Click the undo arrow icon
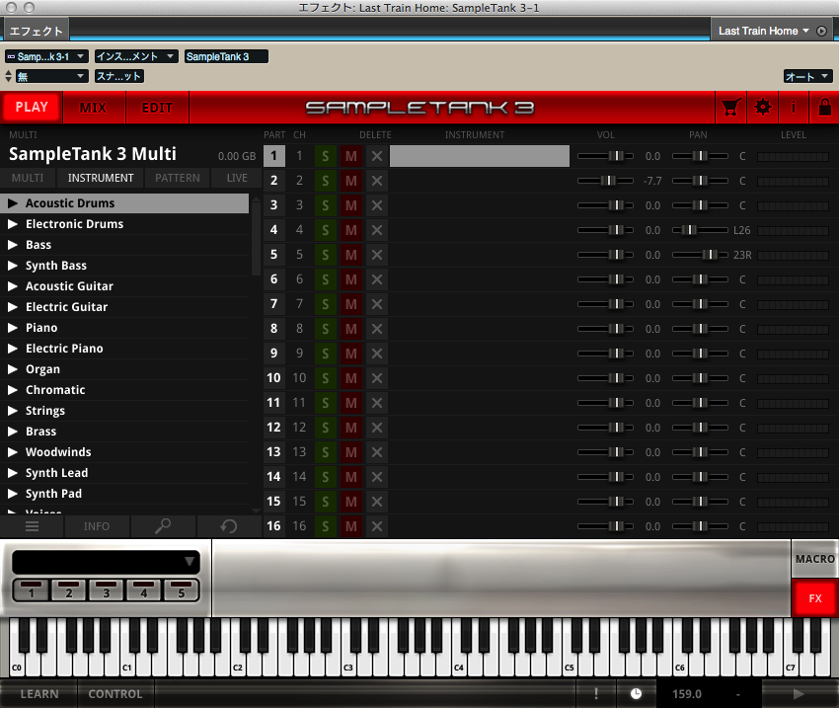Image resolution: width=839 pixels, height=708 pixels. click(229, 526)
